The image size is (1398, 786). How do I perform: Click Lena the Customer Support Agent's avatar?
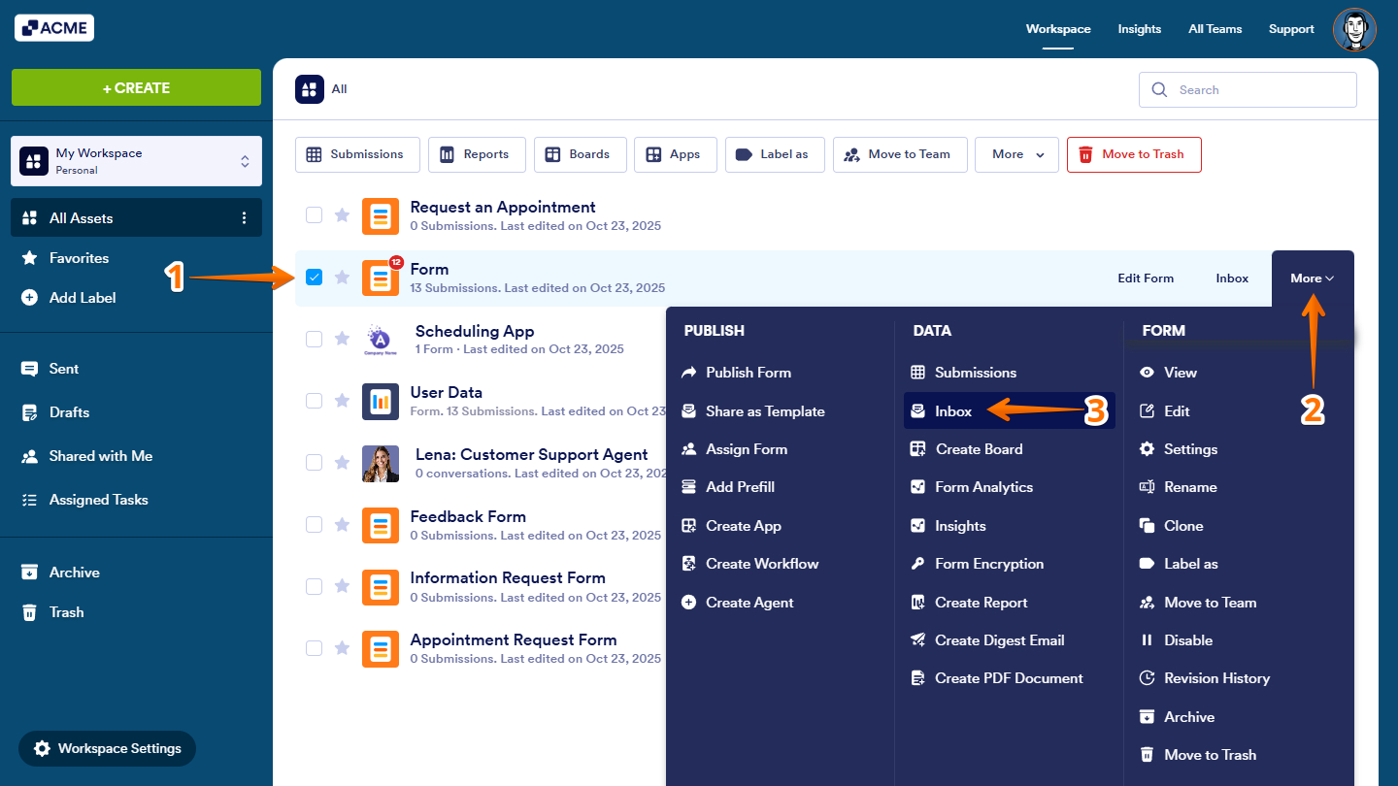tap(380, 463)
